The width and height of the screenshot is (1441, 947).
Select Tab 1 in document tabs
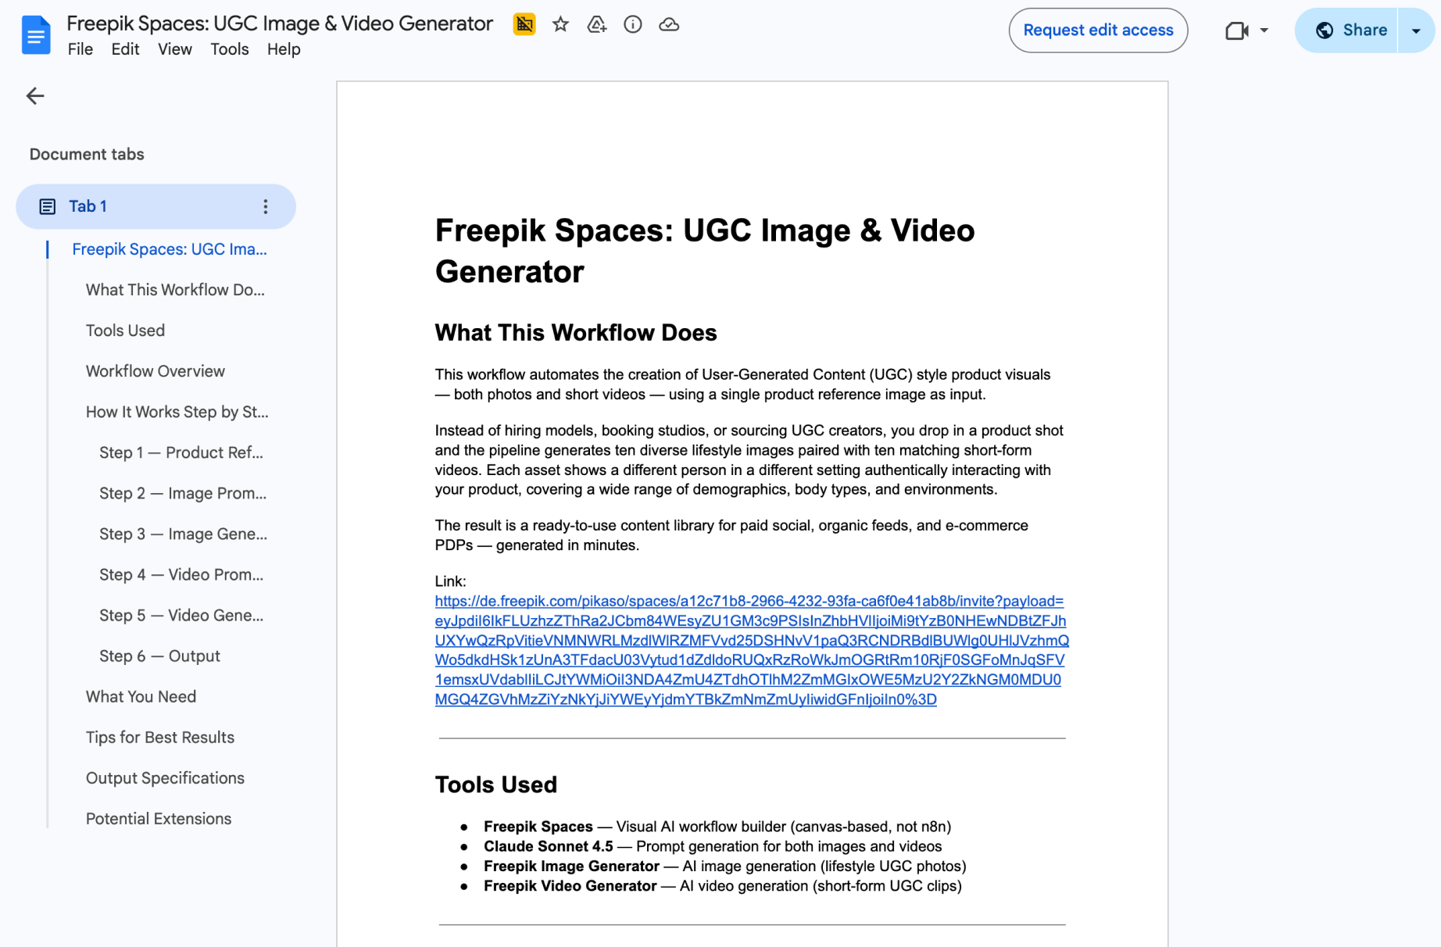pos(88,206)
